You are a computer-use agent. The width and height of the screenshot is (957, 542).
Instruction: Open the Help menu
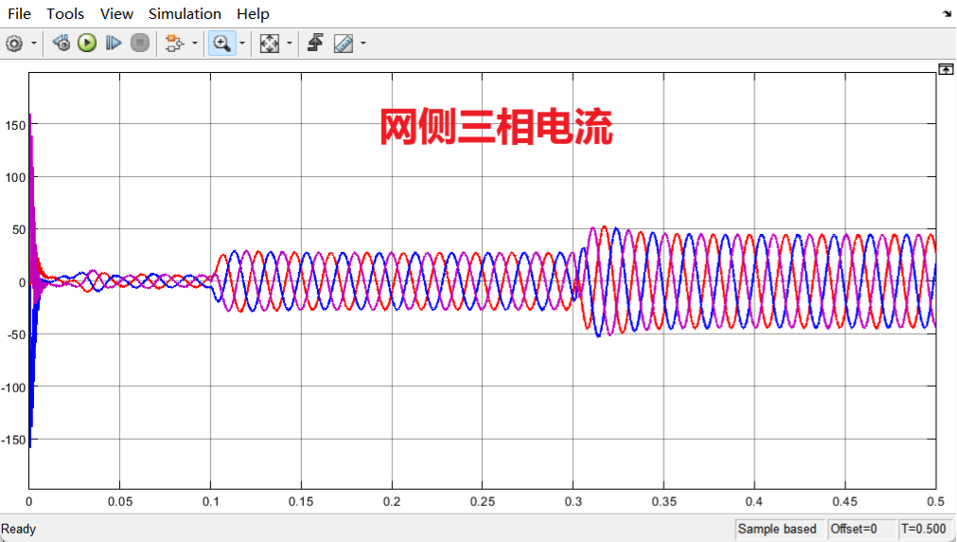coord(253,13)
